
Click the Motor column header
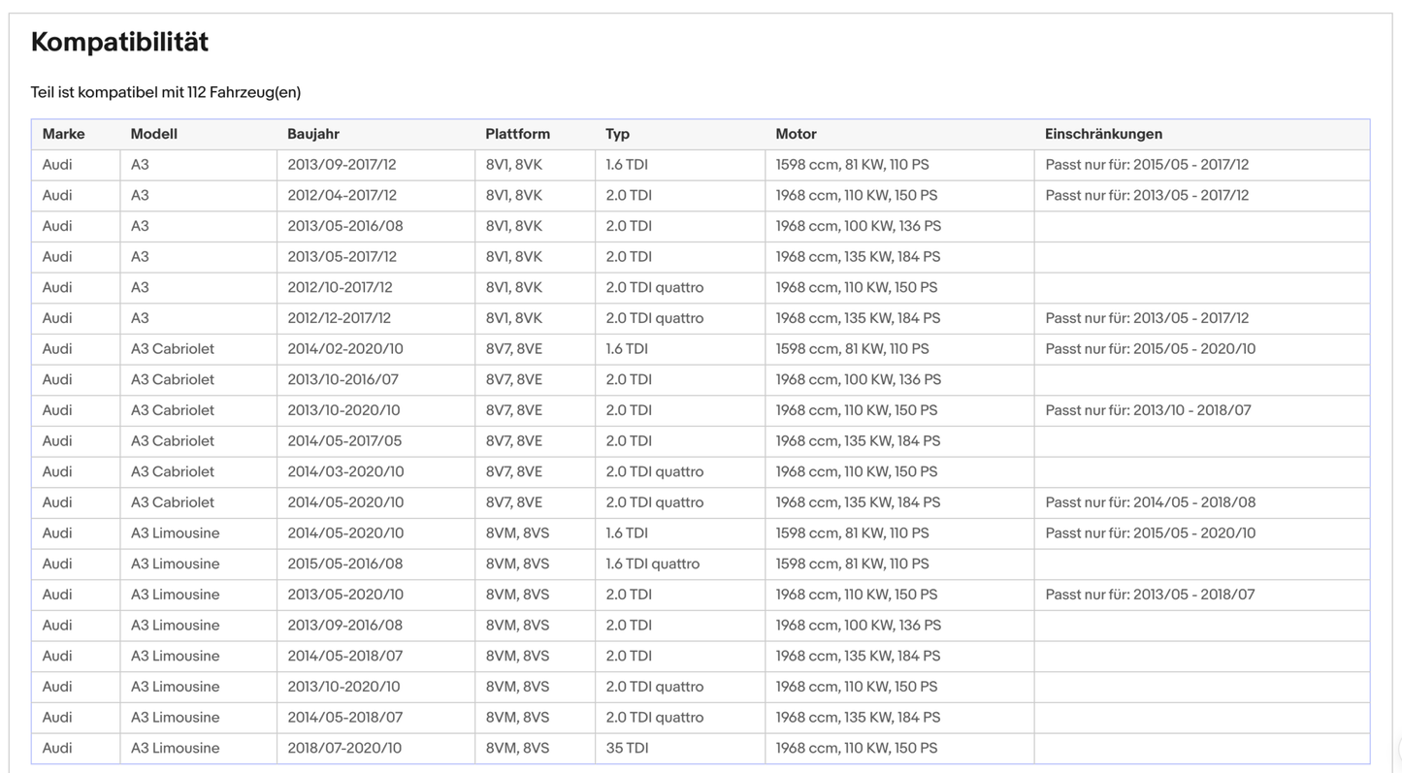point(796,134)
